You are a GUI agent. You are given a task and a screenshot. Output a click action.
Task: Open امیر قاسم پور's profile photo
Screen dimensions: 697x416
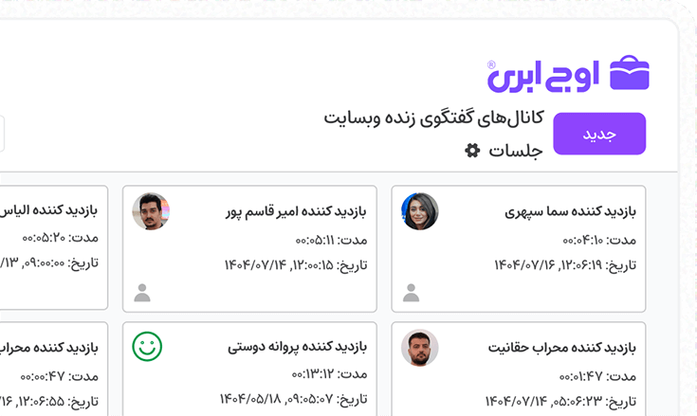[151, 211]
